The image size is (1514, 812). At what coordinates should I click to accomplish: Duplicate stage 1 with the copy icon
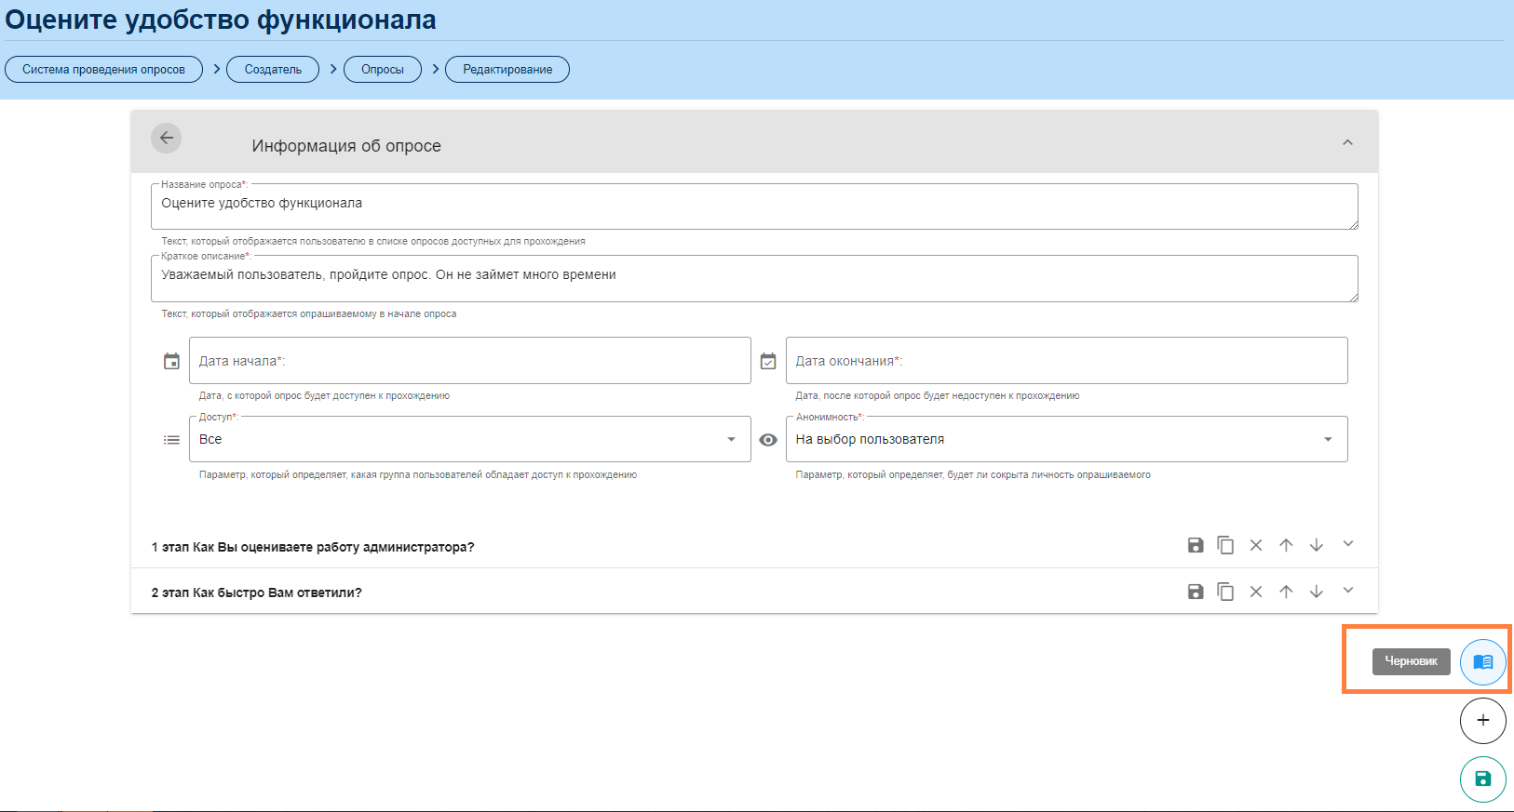click(x=1225, y=545)
